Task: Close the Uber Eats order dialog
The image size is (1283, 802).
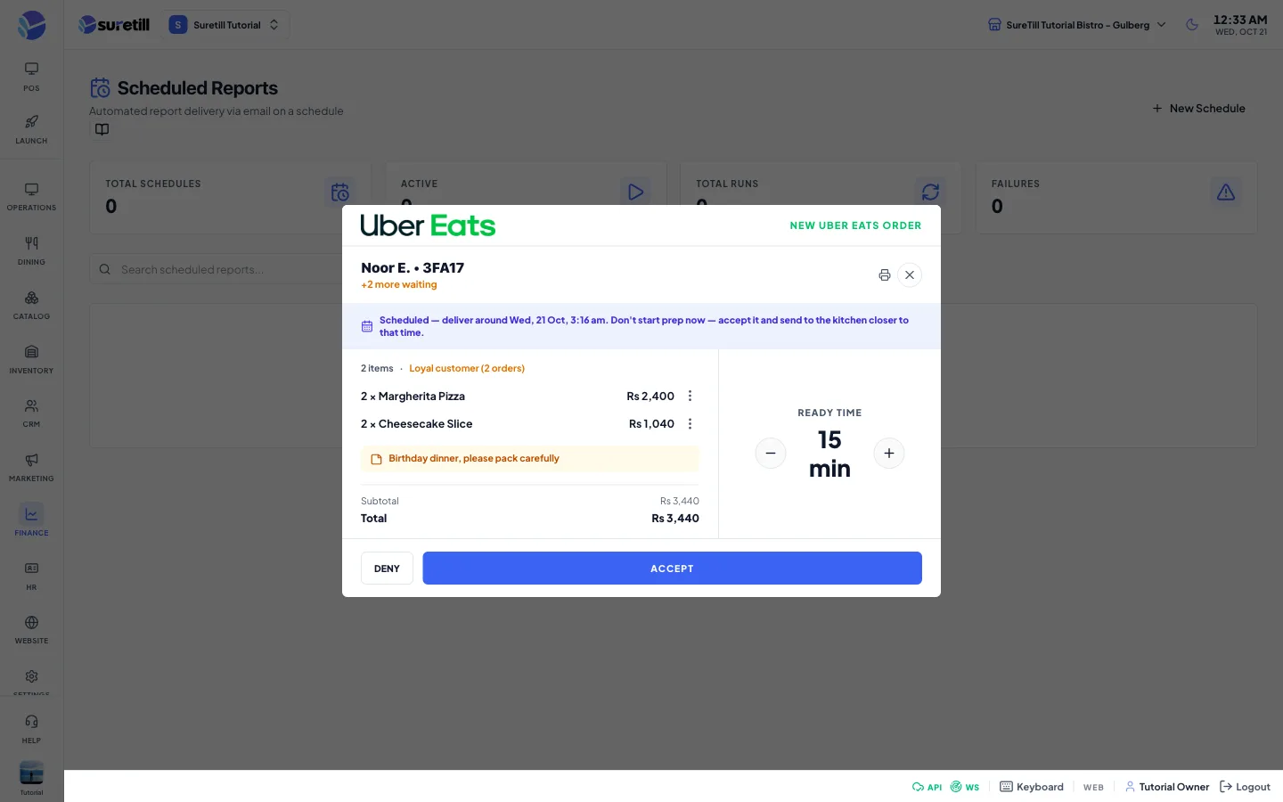Action: tap(910, 275)
